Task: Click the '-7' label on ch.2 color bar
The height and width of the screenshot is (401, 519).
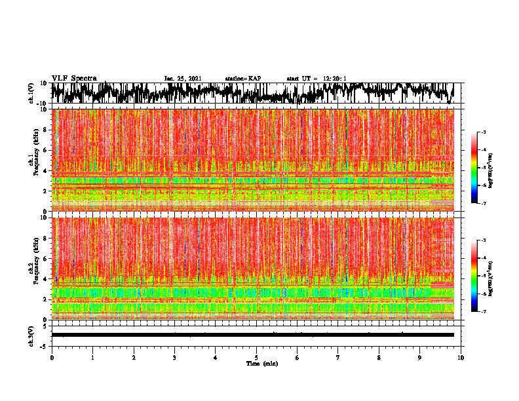Action: click(484, 311)
